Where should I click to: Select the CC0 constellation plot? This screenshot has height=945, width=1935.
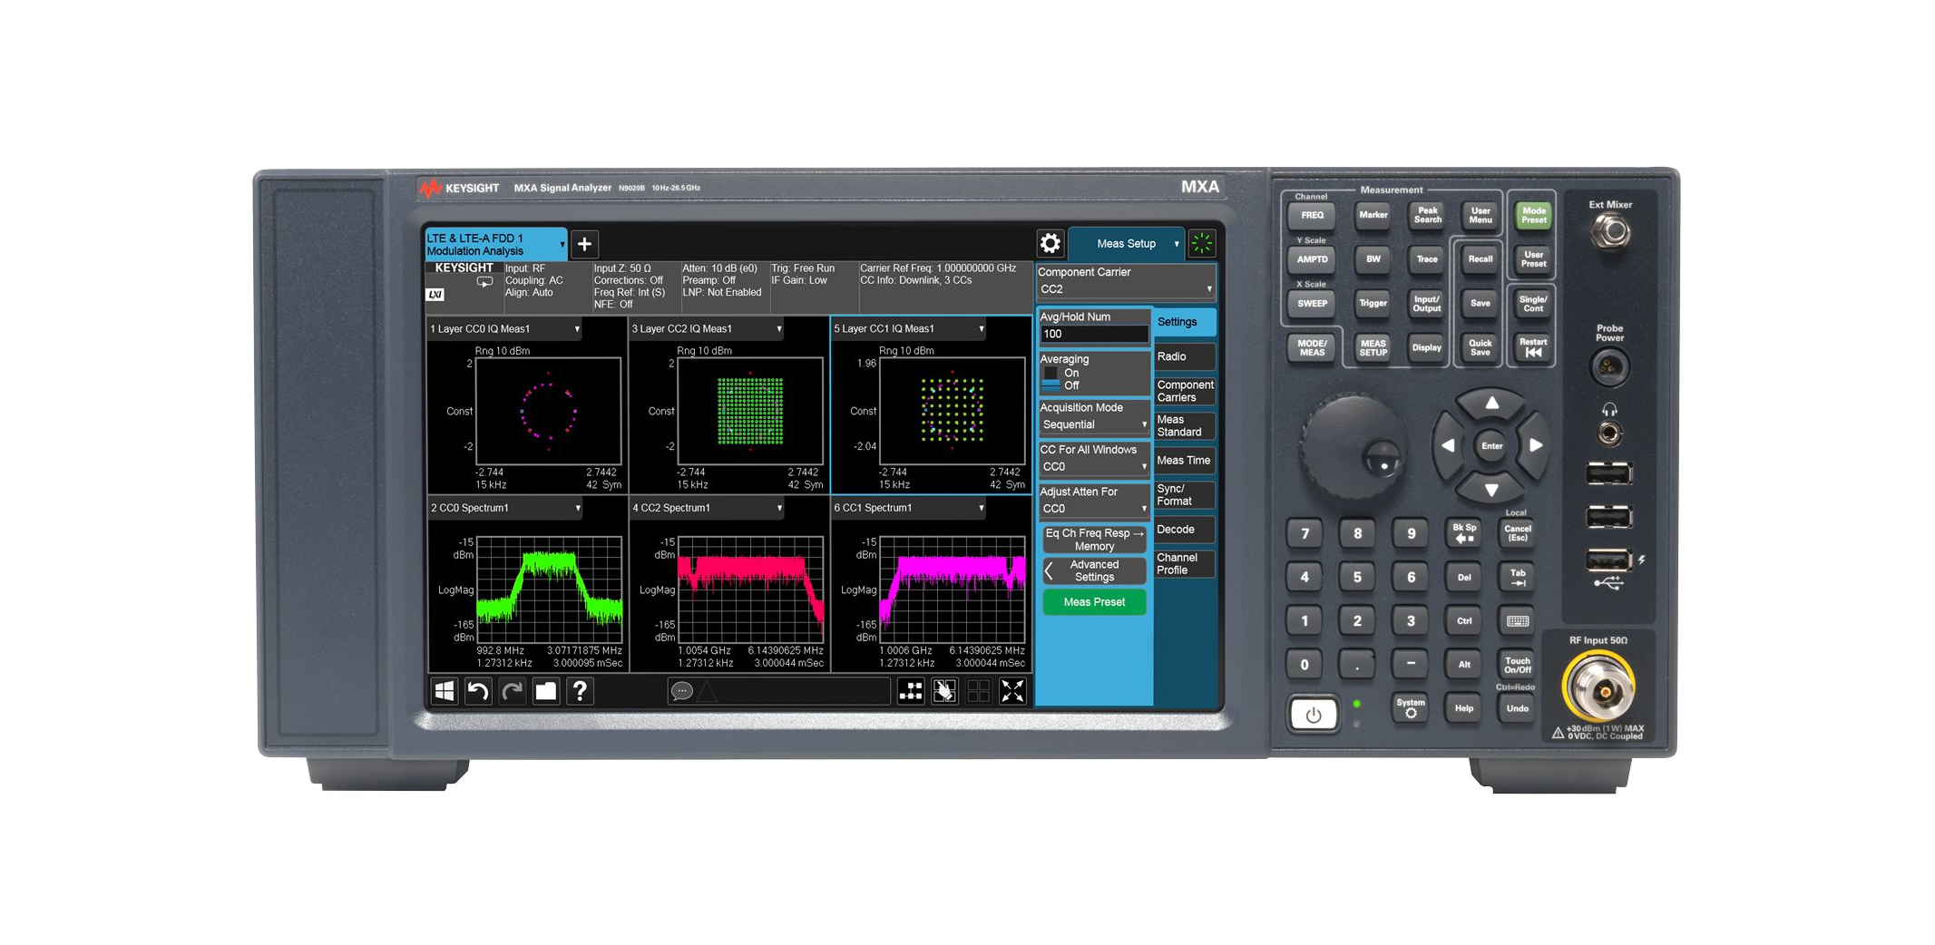[x=548, y=411]
